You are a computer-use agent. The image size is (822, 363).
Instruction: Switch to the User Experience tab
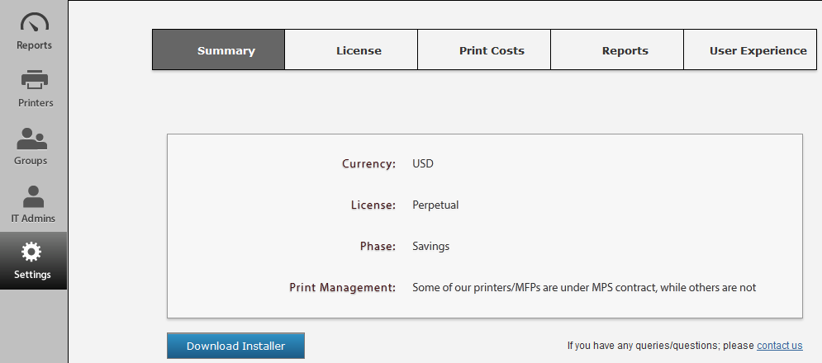750,49
